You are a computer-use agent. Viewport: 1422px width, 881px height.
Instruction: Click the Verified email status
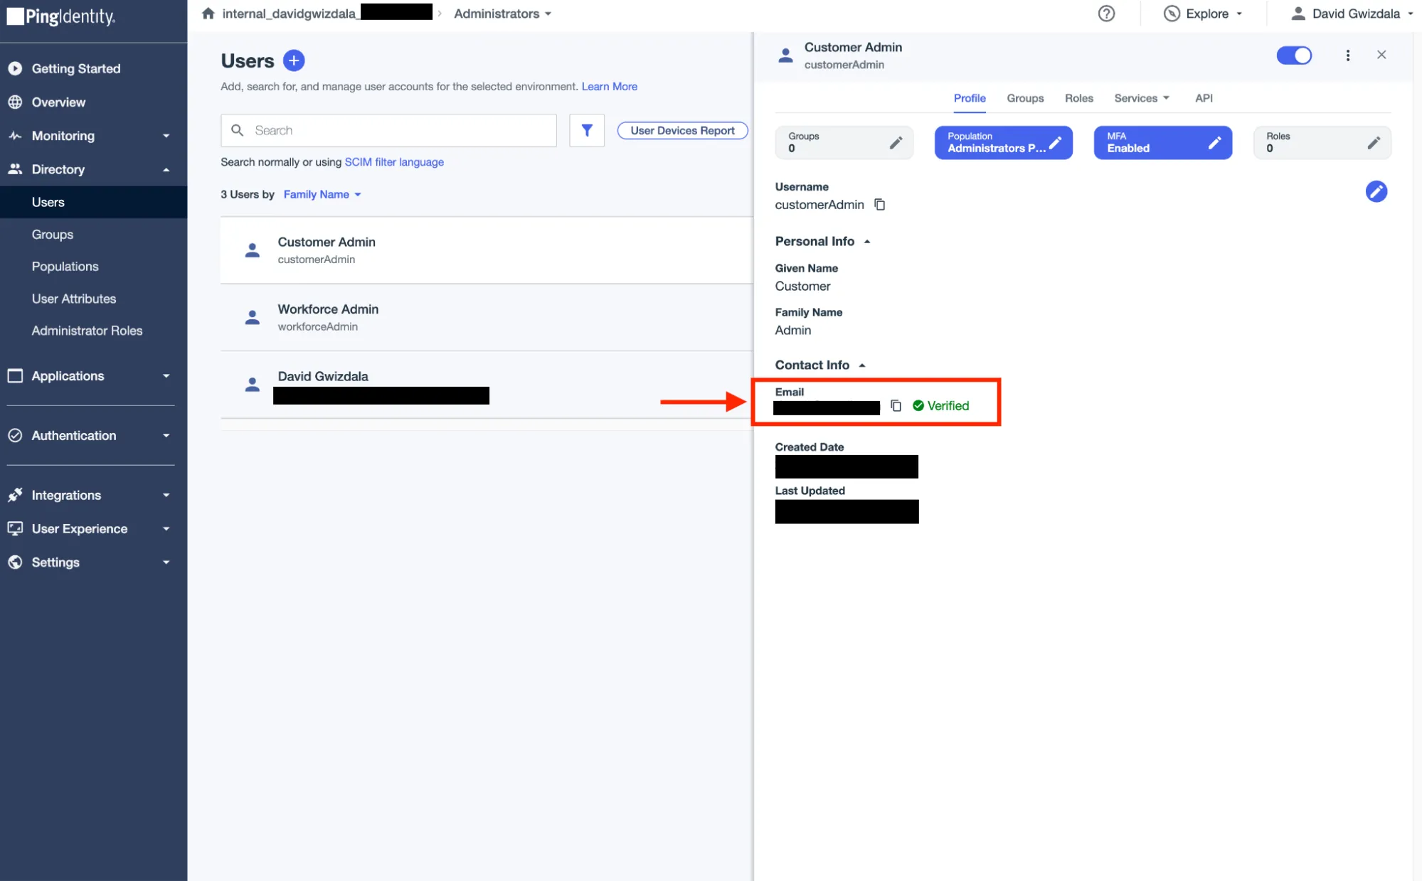click(x=940, y=405)
